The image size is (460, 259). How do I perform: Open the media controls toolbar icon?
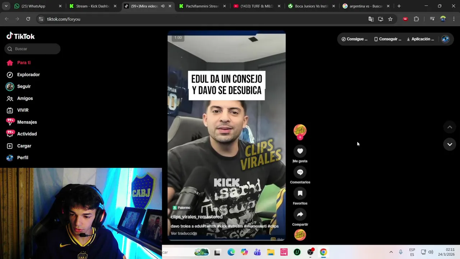tap(432, 19)
